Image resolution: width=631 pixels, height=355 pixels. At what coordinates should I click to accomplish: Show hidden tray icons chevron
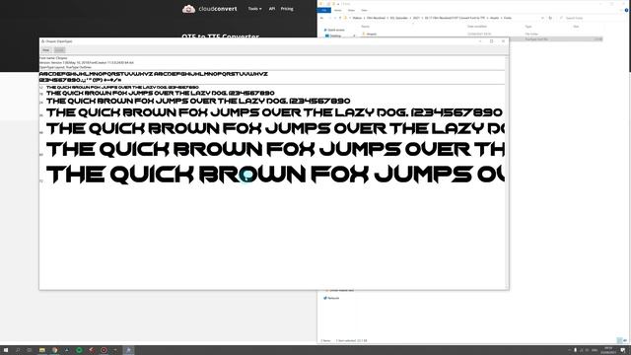569,350
